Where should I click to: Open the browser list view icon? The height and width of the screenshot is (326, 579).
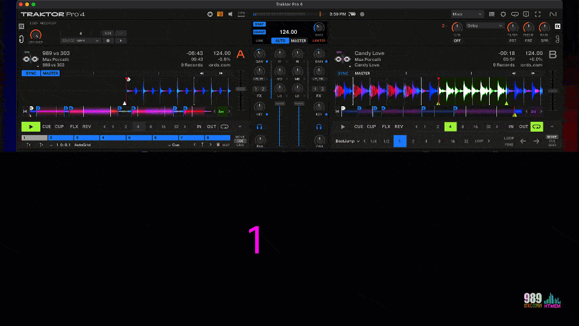tap(492, 14)
